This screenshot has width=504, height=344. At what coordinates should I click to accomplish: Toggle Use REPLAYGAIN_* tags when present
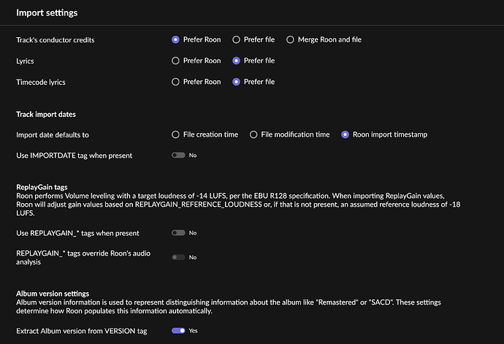[178, 233]
